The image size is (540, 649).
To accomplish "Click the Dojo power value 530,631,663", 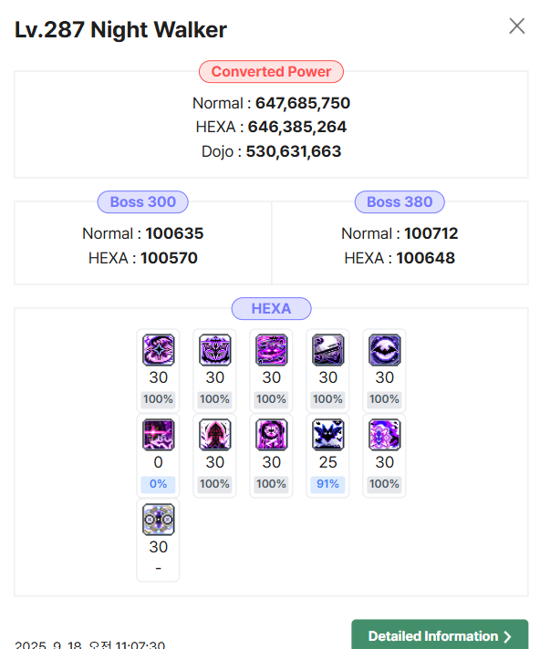I will pos(294,151).
